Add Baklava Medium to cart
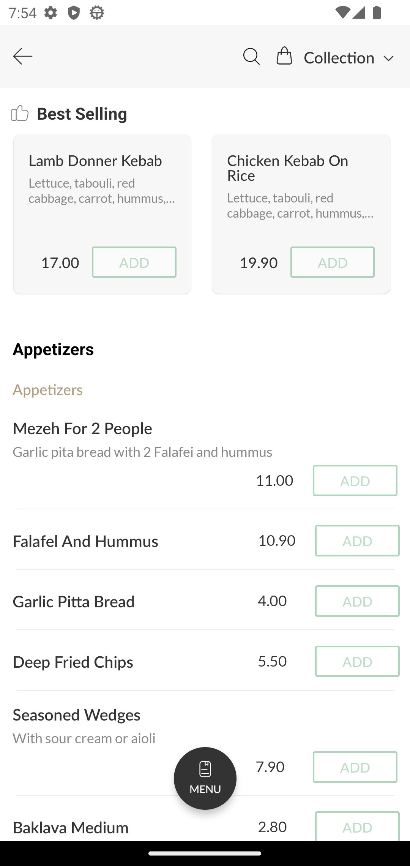The image size is (410, 866). point(357,826)
